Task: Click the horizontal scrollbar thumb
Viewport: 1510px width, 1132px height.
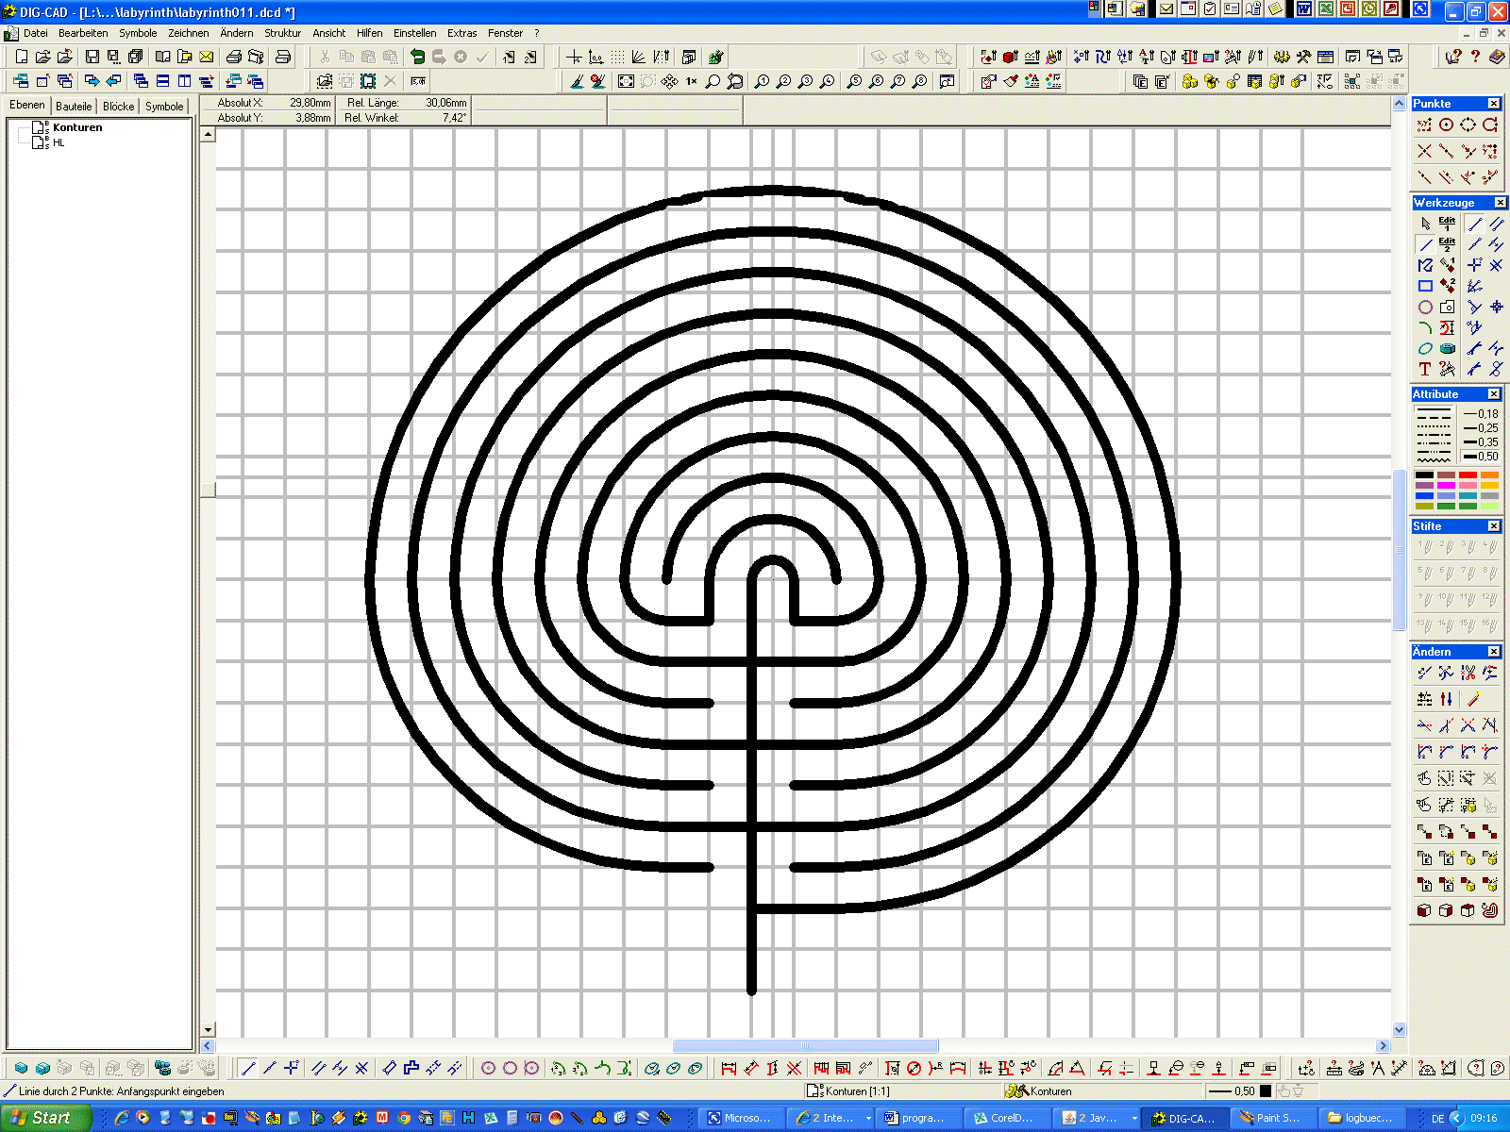Action: pyautogui.click(x=805, y=1046)
